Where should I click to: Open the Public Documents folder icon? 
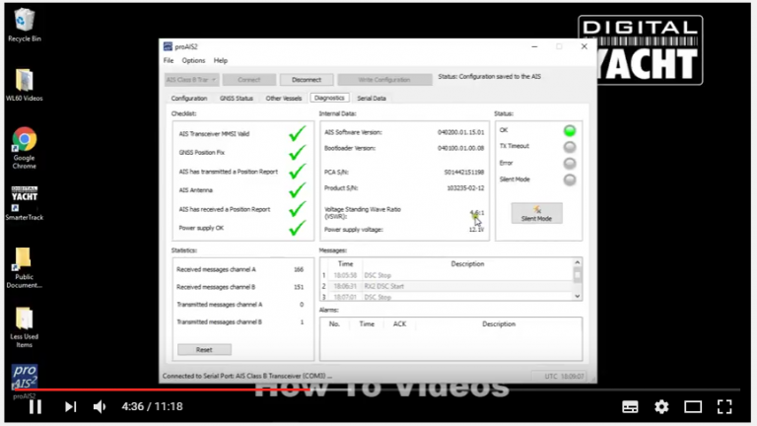click(24, 261)
